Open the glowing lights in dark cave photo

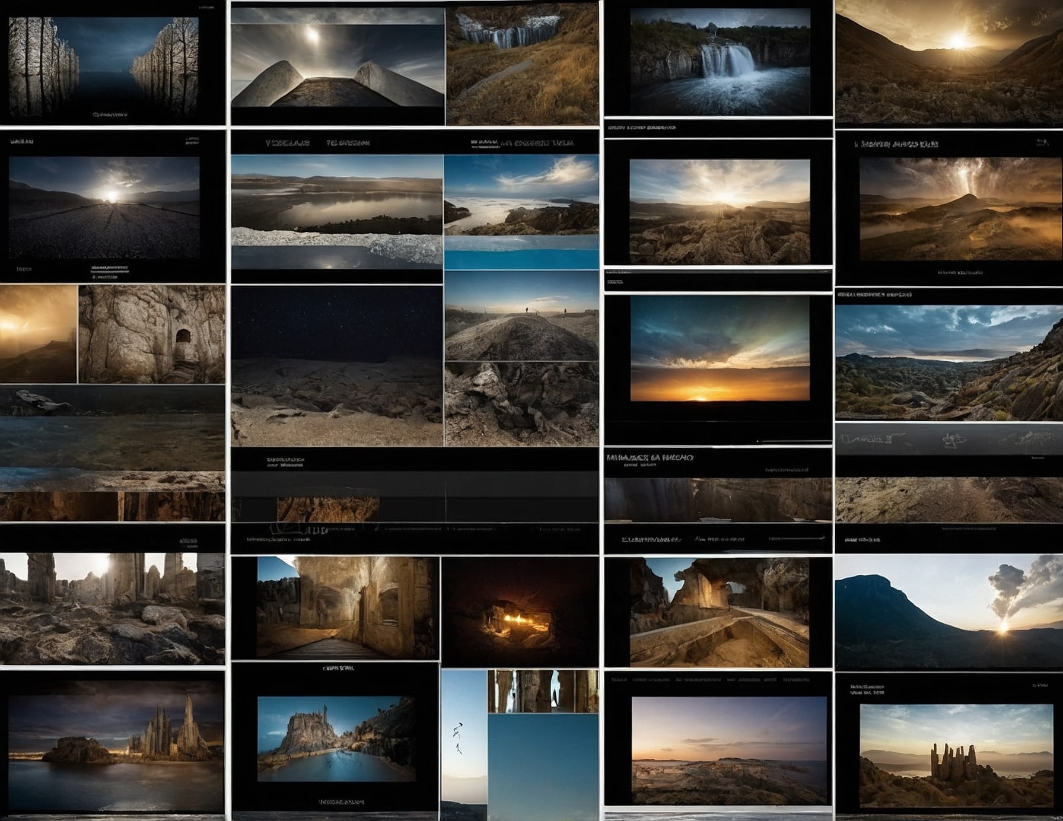[520, 612]
